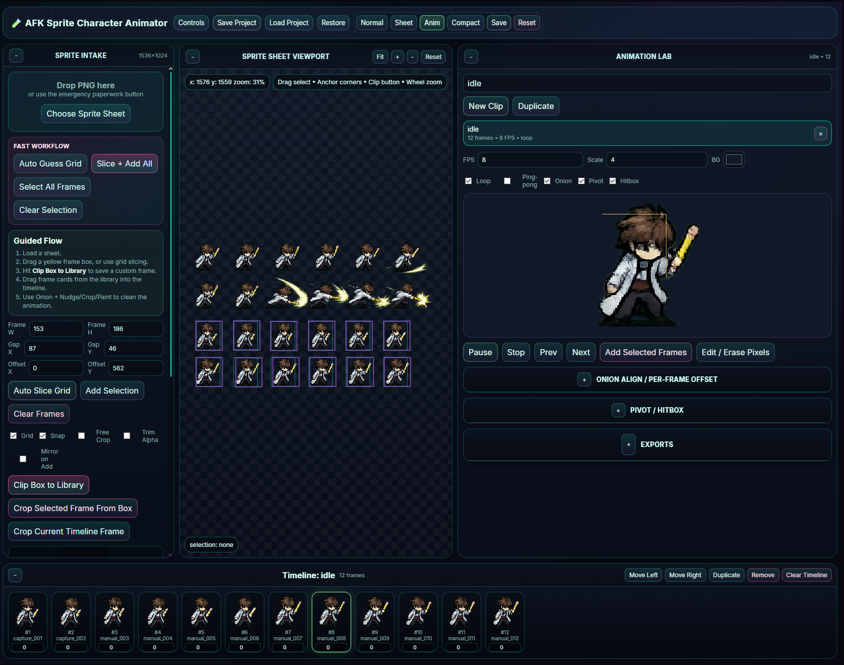
Task: Collapse the Sprite Intake panel
Action: pos(16,56)
